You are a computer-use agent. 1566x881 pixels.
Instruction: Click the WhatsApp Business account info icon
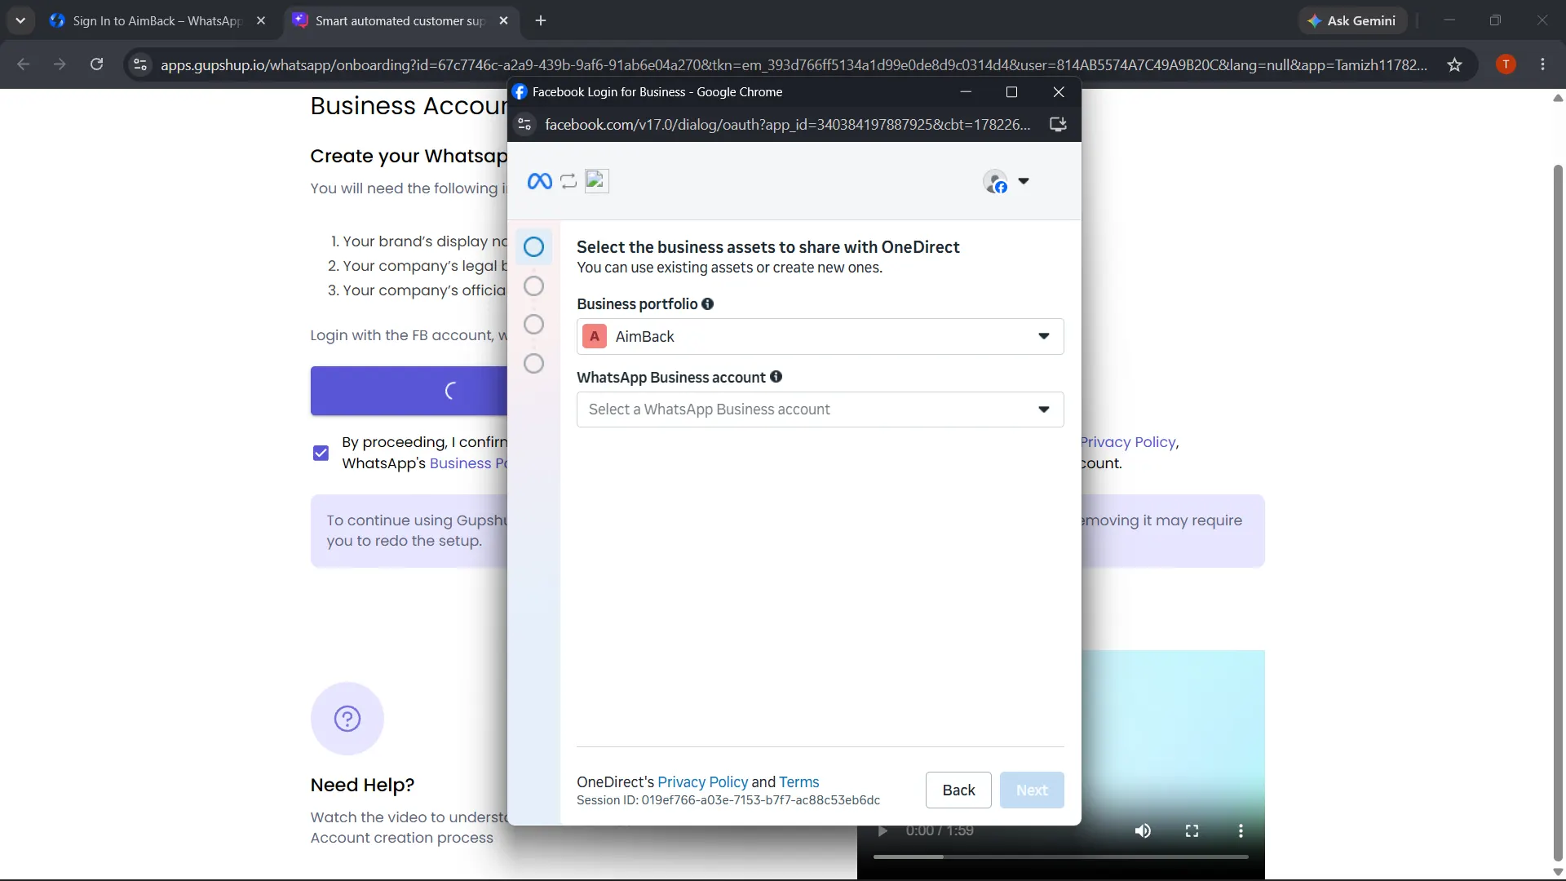[776, 377]
